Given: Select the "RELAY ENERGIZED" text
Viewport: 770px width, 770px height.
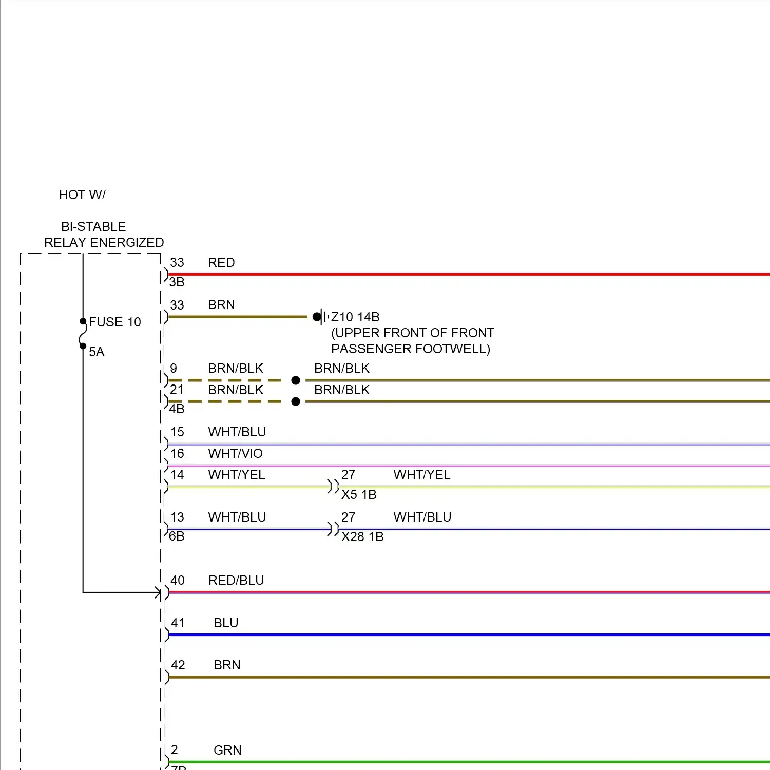Looking at the screenshot, I should [x=104, y=243].
